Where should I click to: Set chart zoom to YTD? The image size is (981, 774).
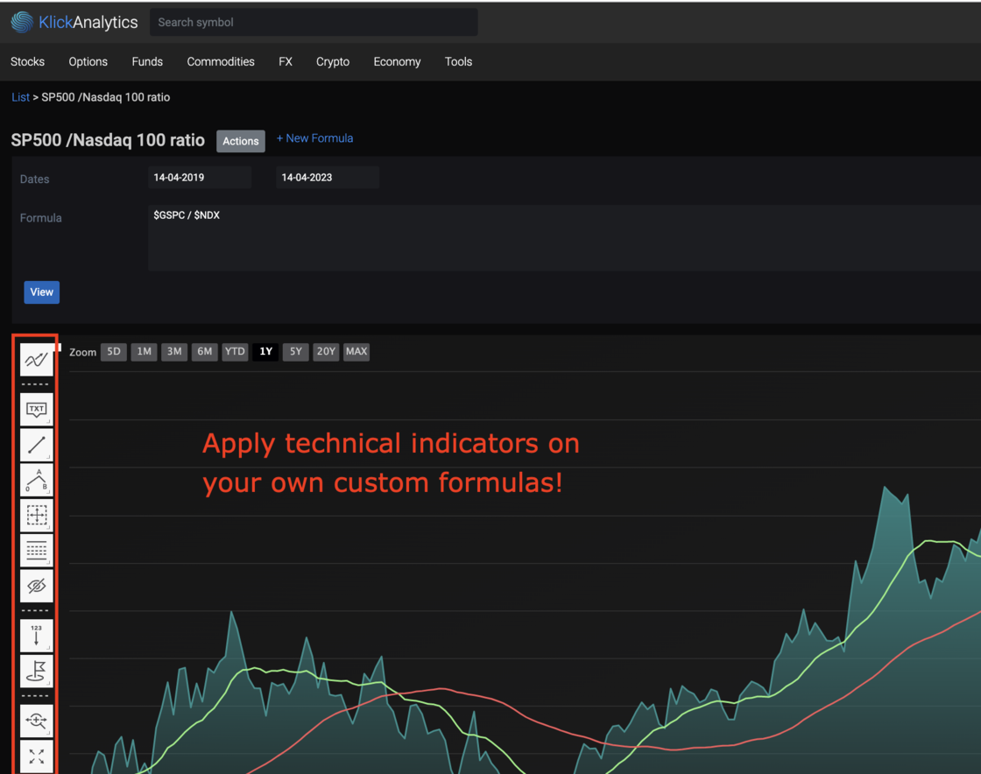coord(236,351)
